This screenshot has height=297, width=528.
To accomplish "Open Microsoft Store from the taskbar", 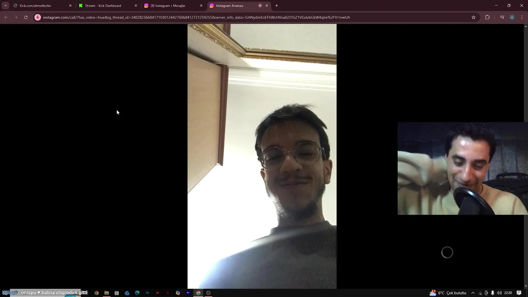I will tap(117, 293).
